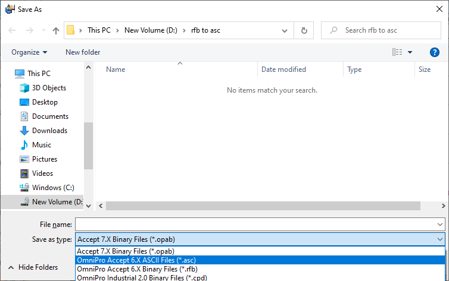Open Pictures in navigation pane
The image size is (449, 281).
pyautogui.click(x=45, y=159)
